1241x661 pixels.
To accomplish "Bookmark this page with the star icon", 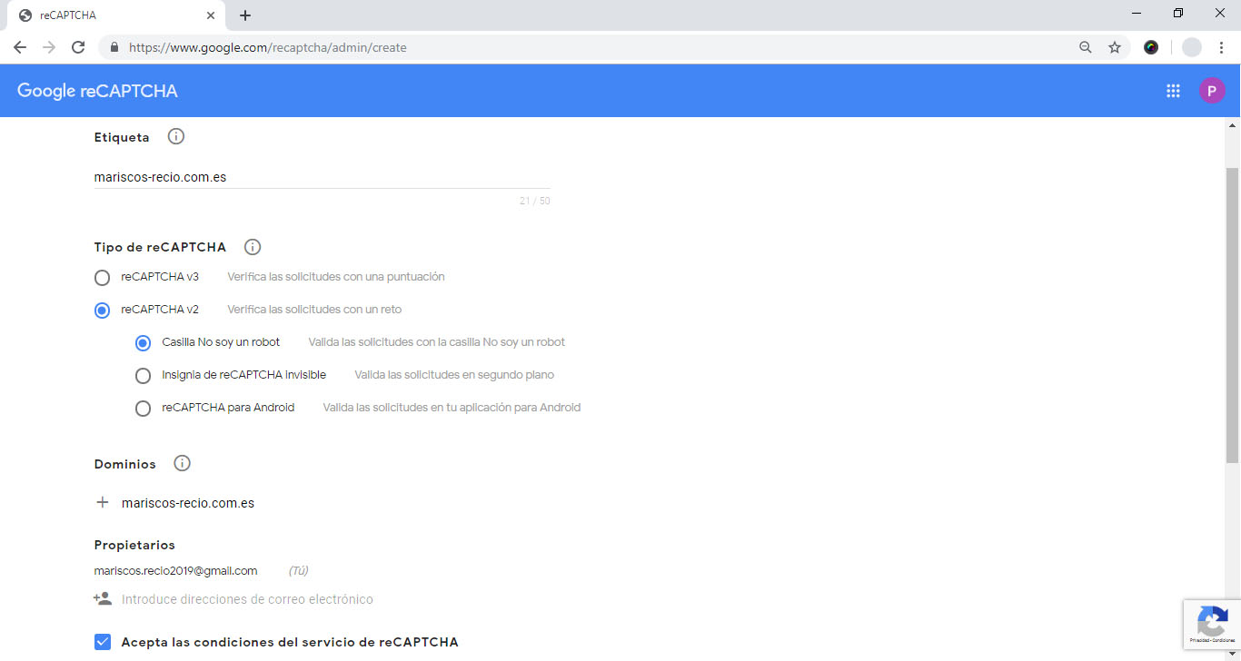I will coord(1115,47).
